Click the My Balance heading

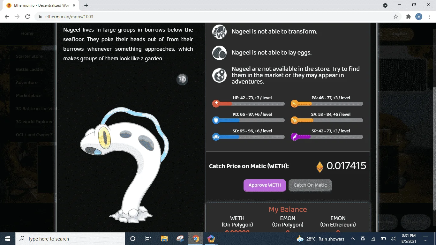288,210
